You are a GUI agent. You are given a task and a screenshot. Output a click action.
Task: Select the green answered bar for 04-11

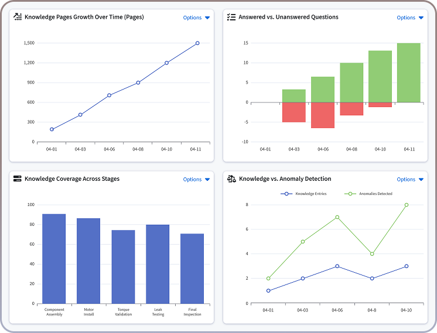[x=408, y=73]
